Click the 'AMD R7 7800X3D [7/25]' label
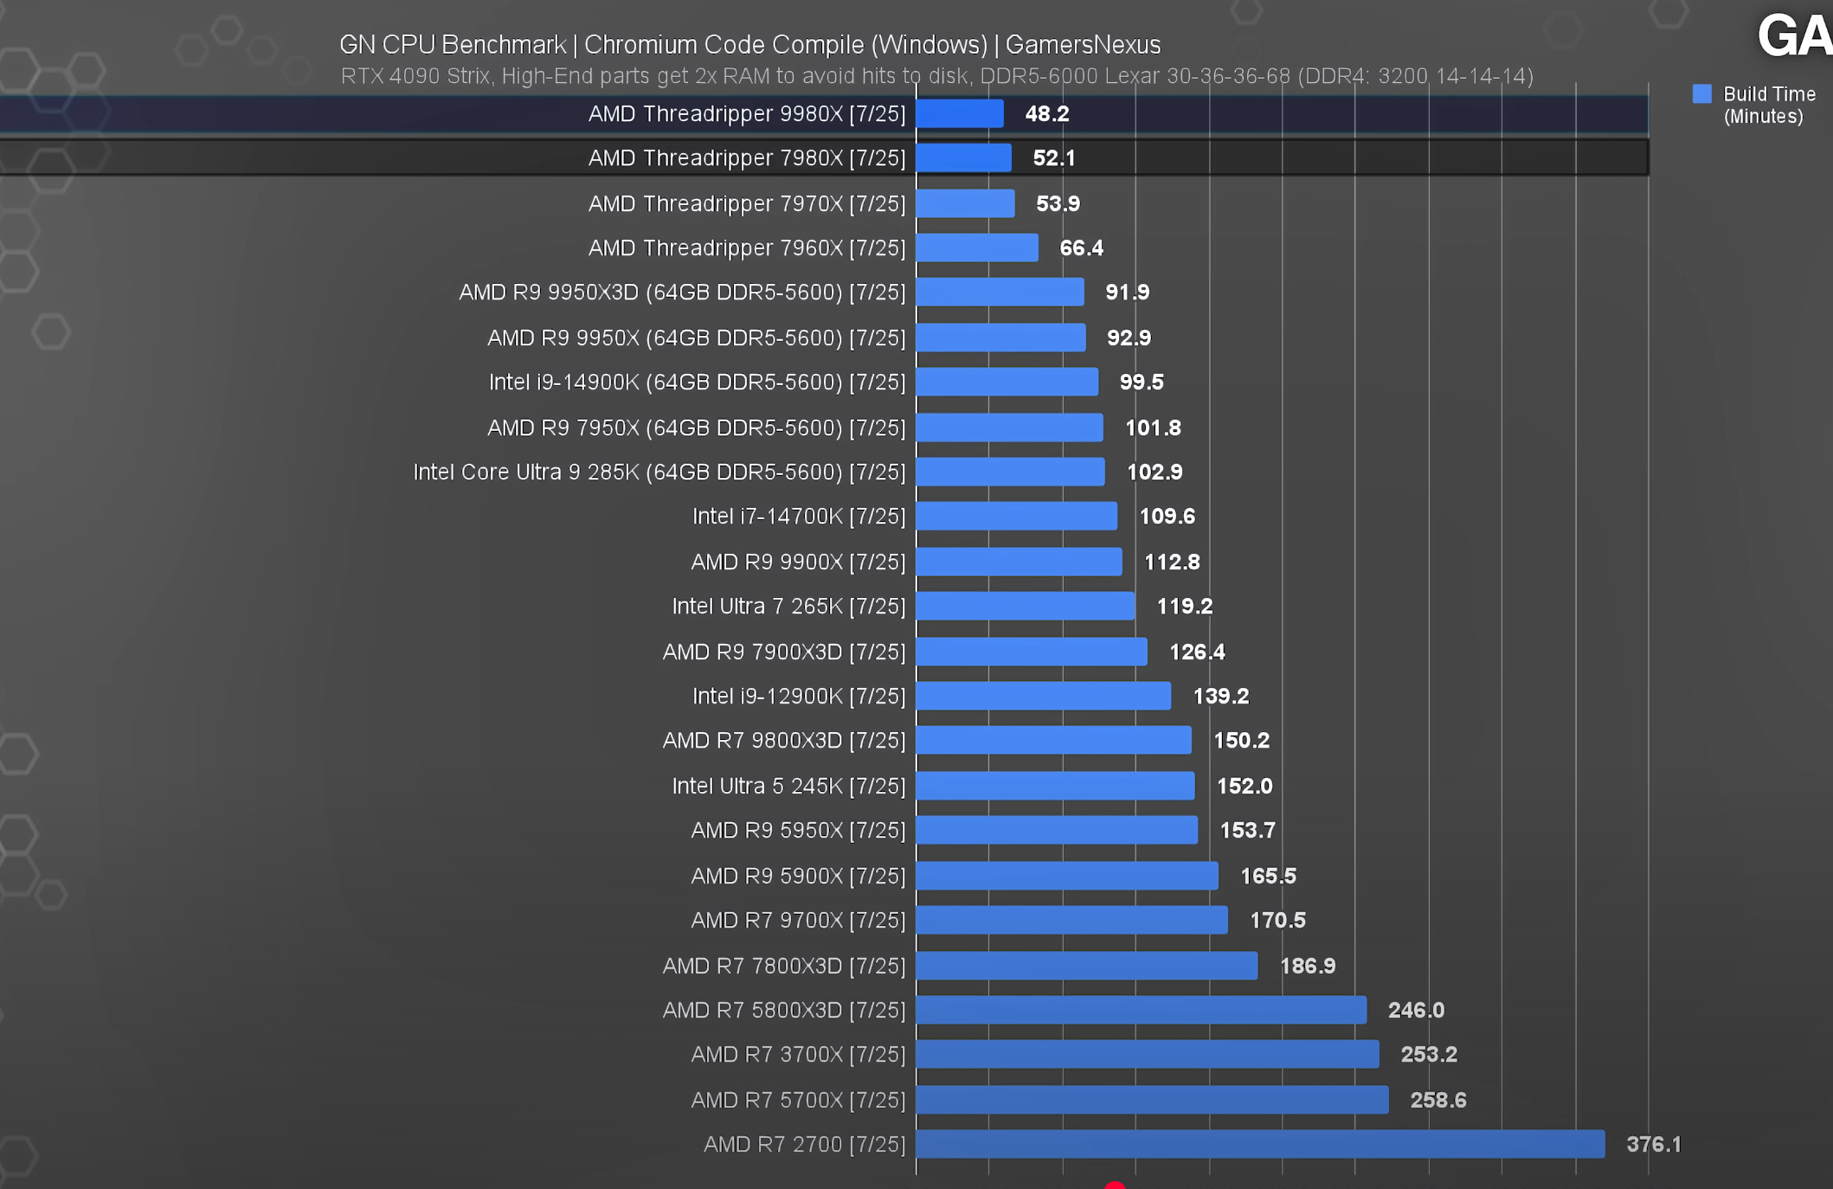Image resolution: width=1833 pixels, height=1189 pixels. click(x=784, y=966)
